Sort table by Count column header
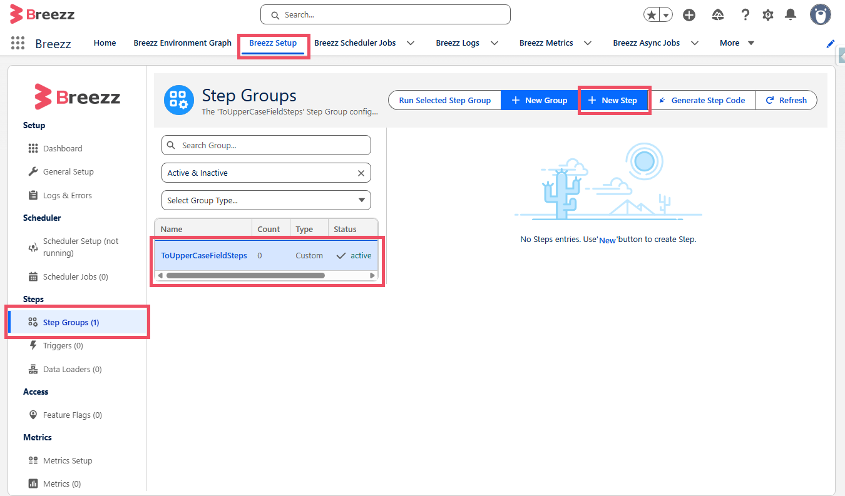This screenshot has height=496, width=845. pos(271,229)
